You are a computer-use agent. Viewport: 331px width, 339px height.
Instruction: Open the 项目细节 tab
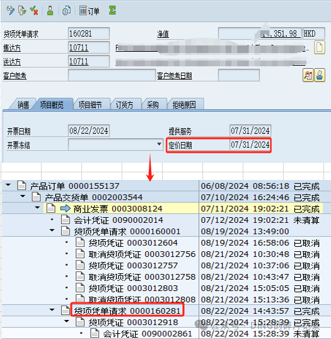click(x=90, y=105)
